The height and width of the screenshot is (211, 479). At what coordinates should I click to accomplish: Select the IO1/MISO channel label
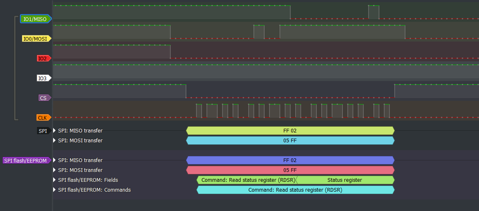(x=36, y=19)
